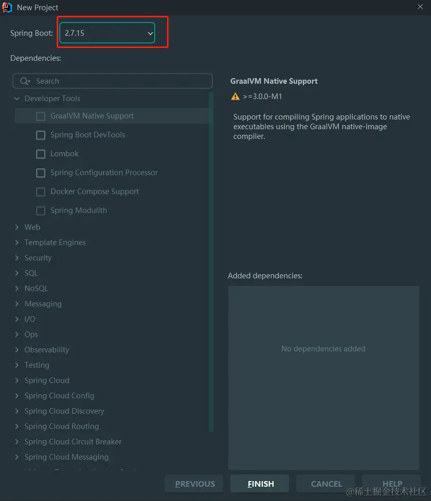This screenshot has height=501, width=431.
Task: Select the 'Spring Modulith' row label
Action: click(x=79, y=210)
